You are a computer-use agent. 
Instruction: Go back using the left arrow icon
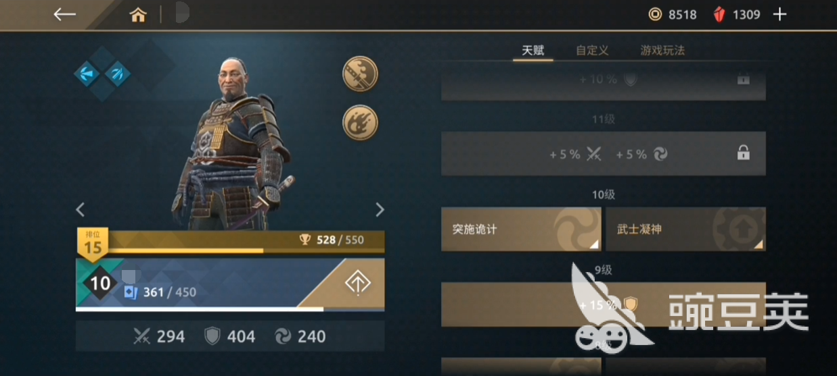click(x=64, y=14)
